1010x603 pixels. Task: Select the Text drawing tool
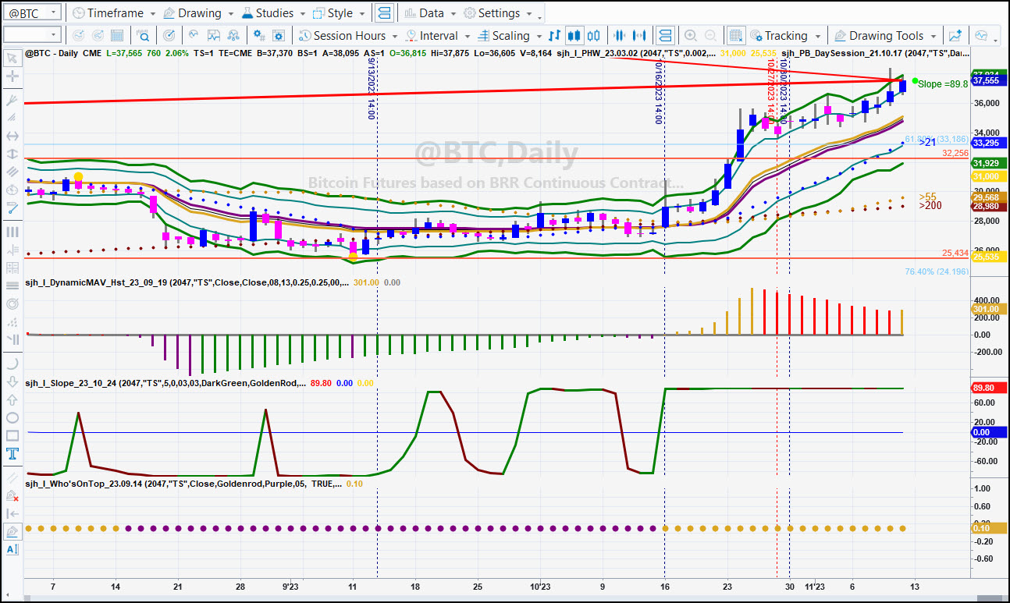pos(12,454)
